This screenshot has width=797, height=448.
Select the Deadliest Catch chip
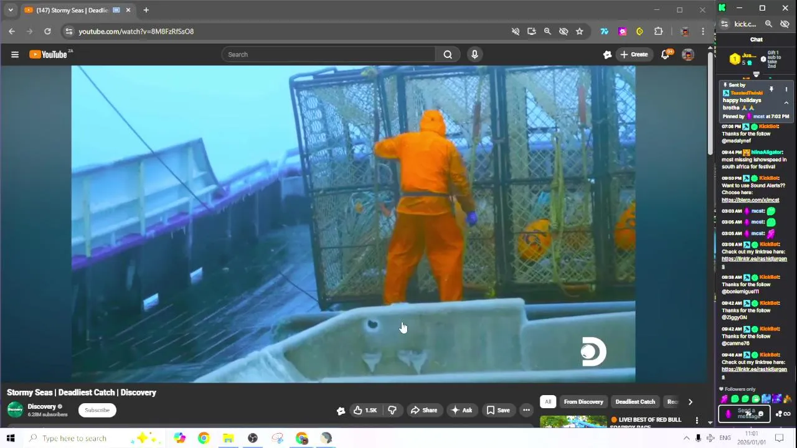(635, 402)
